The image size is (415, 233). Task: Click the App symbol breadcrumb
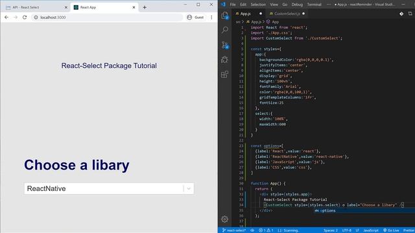pyautogui.click(x=272, y=22)
